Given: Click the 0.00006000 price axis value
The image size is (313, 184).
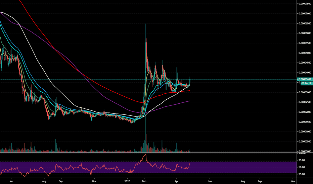Looking at the screenshot, I should click(x=305, y=33).
